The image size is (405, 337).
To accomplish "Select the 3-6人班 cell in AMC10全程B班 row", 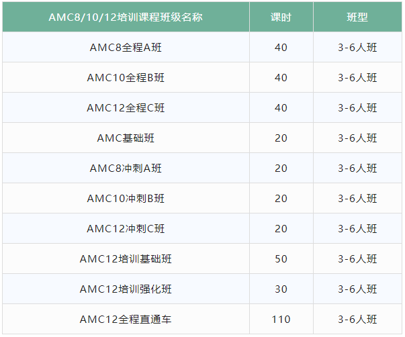I will pos(357,78).
